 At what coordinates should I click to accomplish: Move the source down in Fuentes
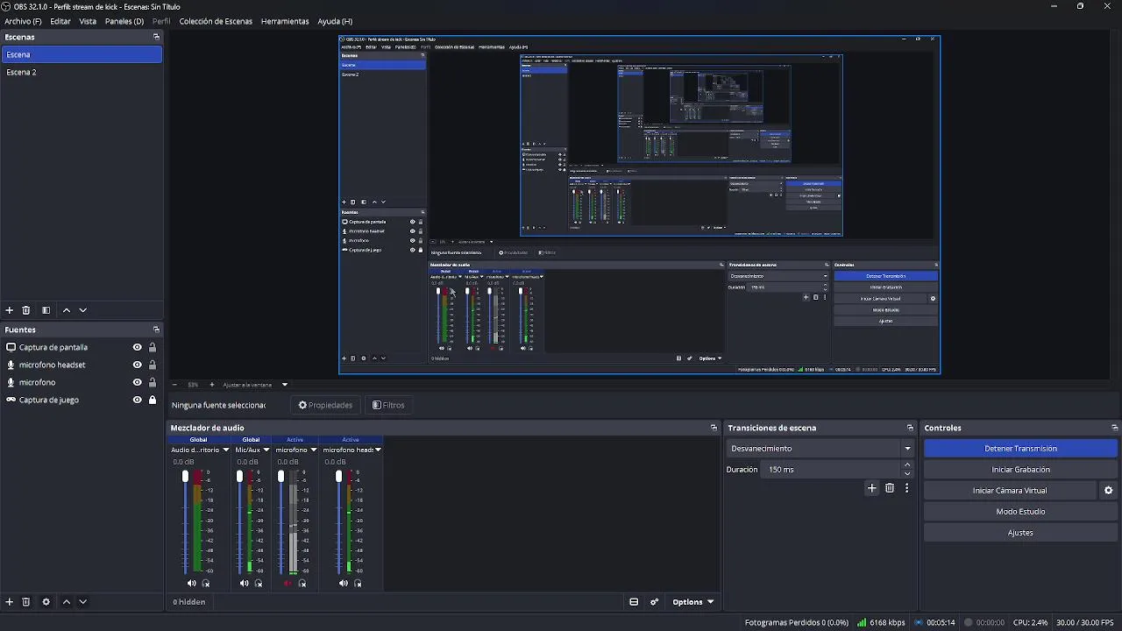tap(83, 602)
